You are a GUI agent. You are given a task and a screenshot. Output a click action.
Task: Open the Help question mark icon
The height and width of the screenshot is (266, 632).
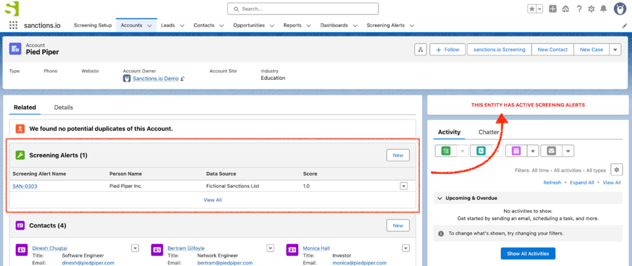[x=579, y=9]
